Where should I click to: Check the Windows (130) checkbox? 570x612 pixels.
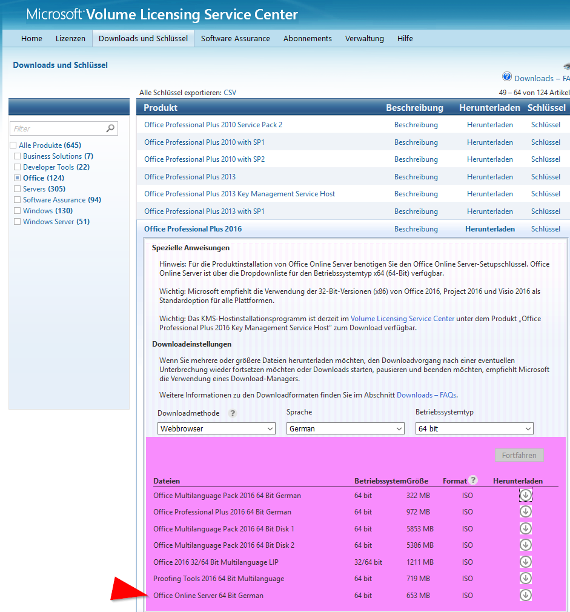(17, 211)
